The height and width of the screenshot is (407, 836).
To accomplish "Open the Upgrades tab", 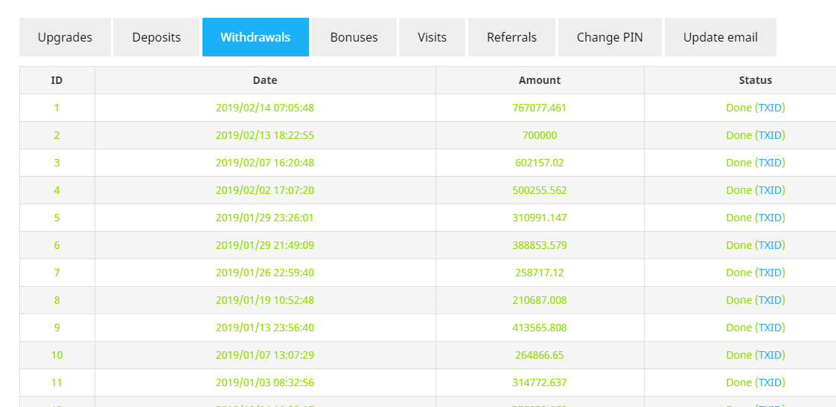I will pyautogui.click(x=65, y=37).
